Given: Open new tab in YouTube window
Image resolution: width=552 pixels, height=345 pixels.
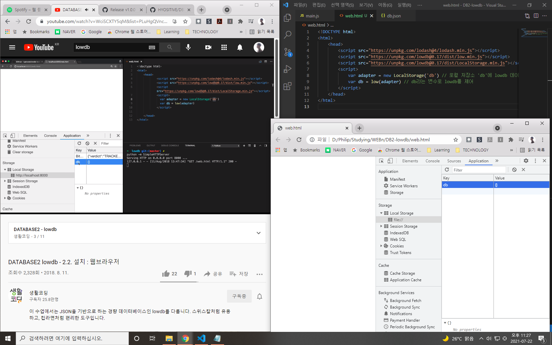Looking at the screenshot, I should 201,10.
